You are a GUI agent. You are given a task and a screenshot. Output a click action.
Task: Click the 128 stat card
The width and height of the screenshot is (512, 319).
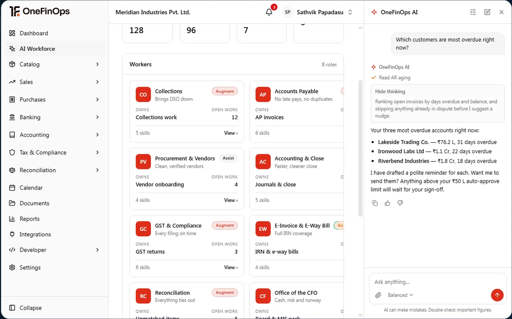pyautogui.click(x=148, y=33)
